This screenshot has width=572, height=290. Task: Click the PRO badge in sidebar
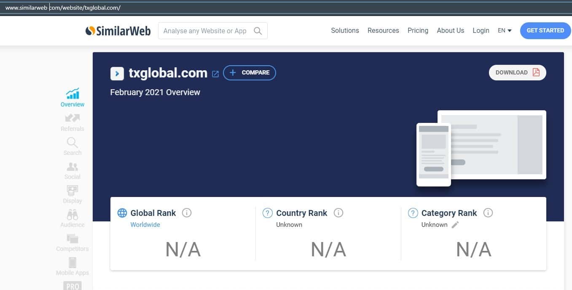pyautogui.click(x=73, y=285)
